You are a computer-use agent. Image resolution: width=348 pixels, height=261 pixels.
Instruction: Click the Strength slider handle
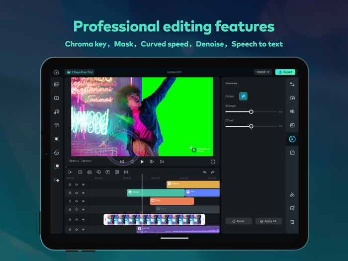click(251, 112)
